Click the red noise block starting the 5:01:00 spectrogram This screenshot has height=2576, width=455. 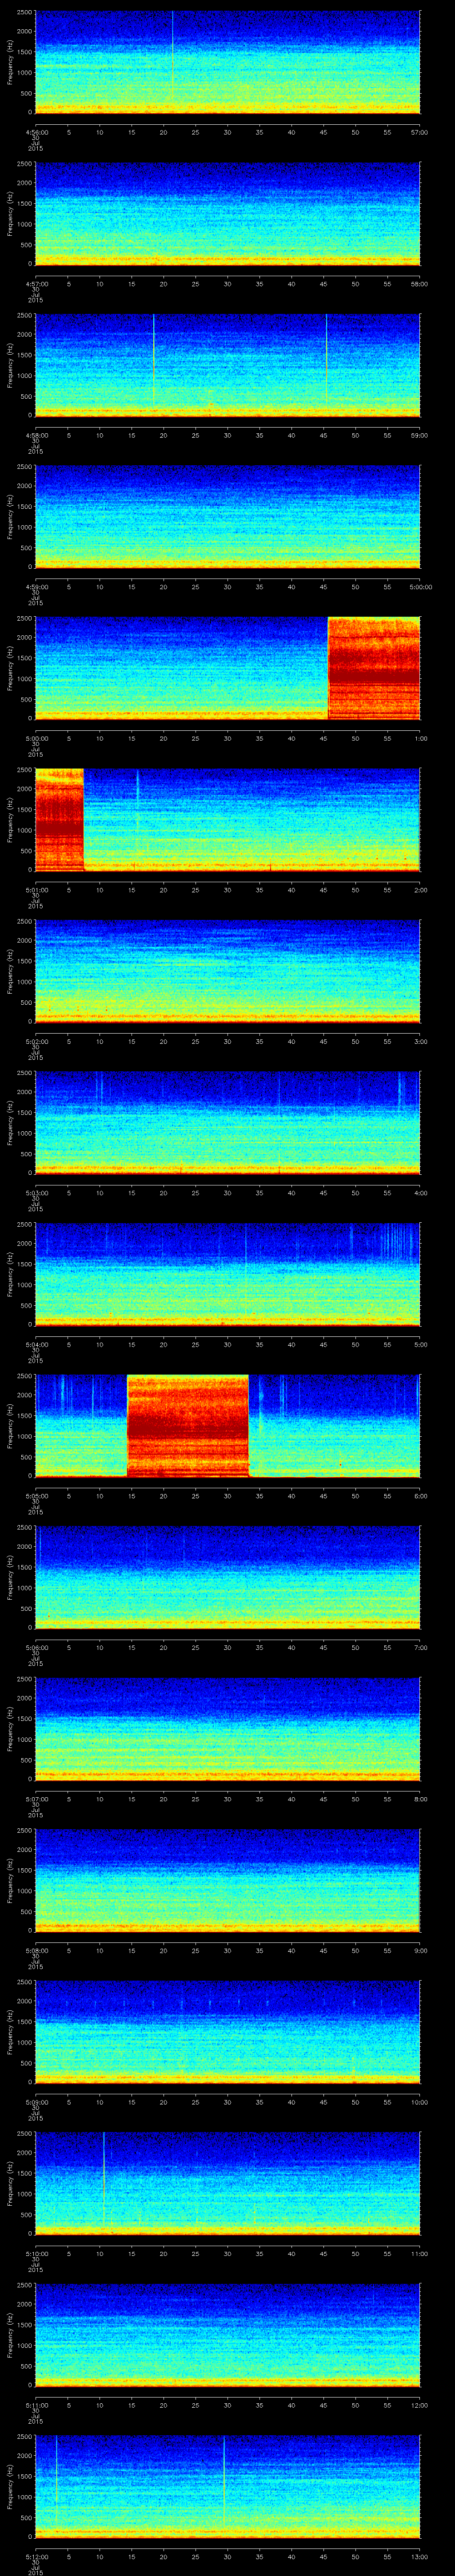coord(58,818)
